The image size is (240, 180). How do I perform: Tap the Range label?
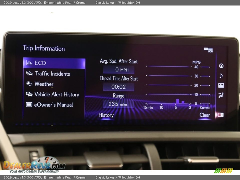point(118,96)
